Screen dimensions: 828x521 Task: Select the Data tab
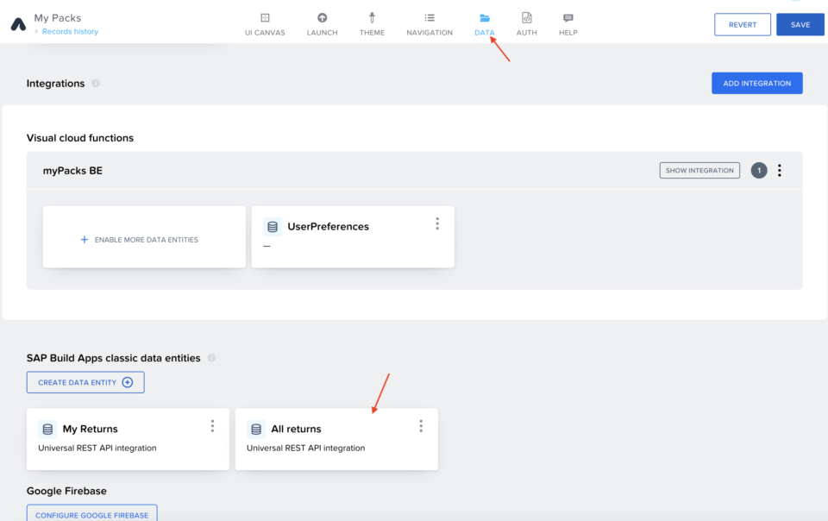tap(484, 24)
